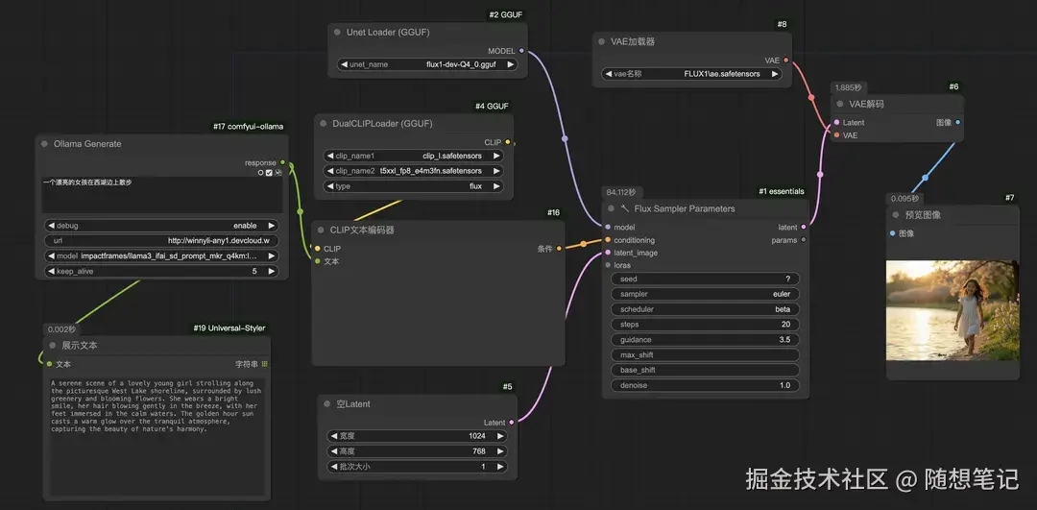Click the CLIP output port on DualCLIPLoader

tap(507, 141)
